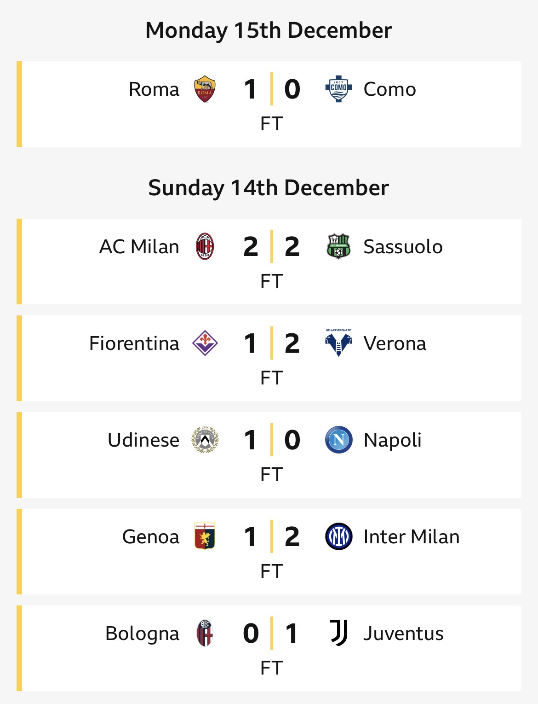Click the Roma club crest
The width and height of the screenshot is (538, 704).
click(x=205, y=89)
